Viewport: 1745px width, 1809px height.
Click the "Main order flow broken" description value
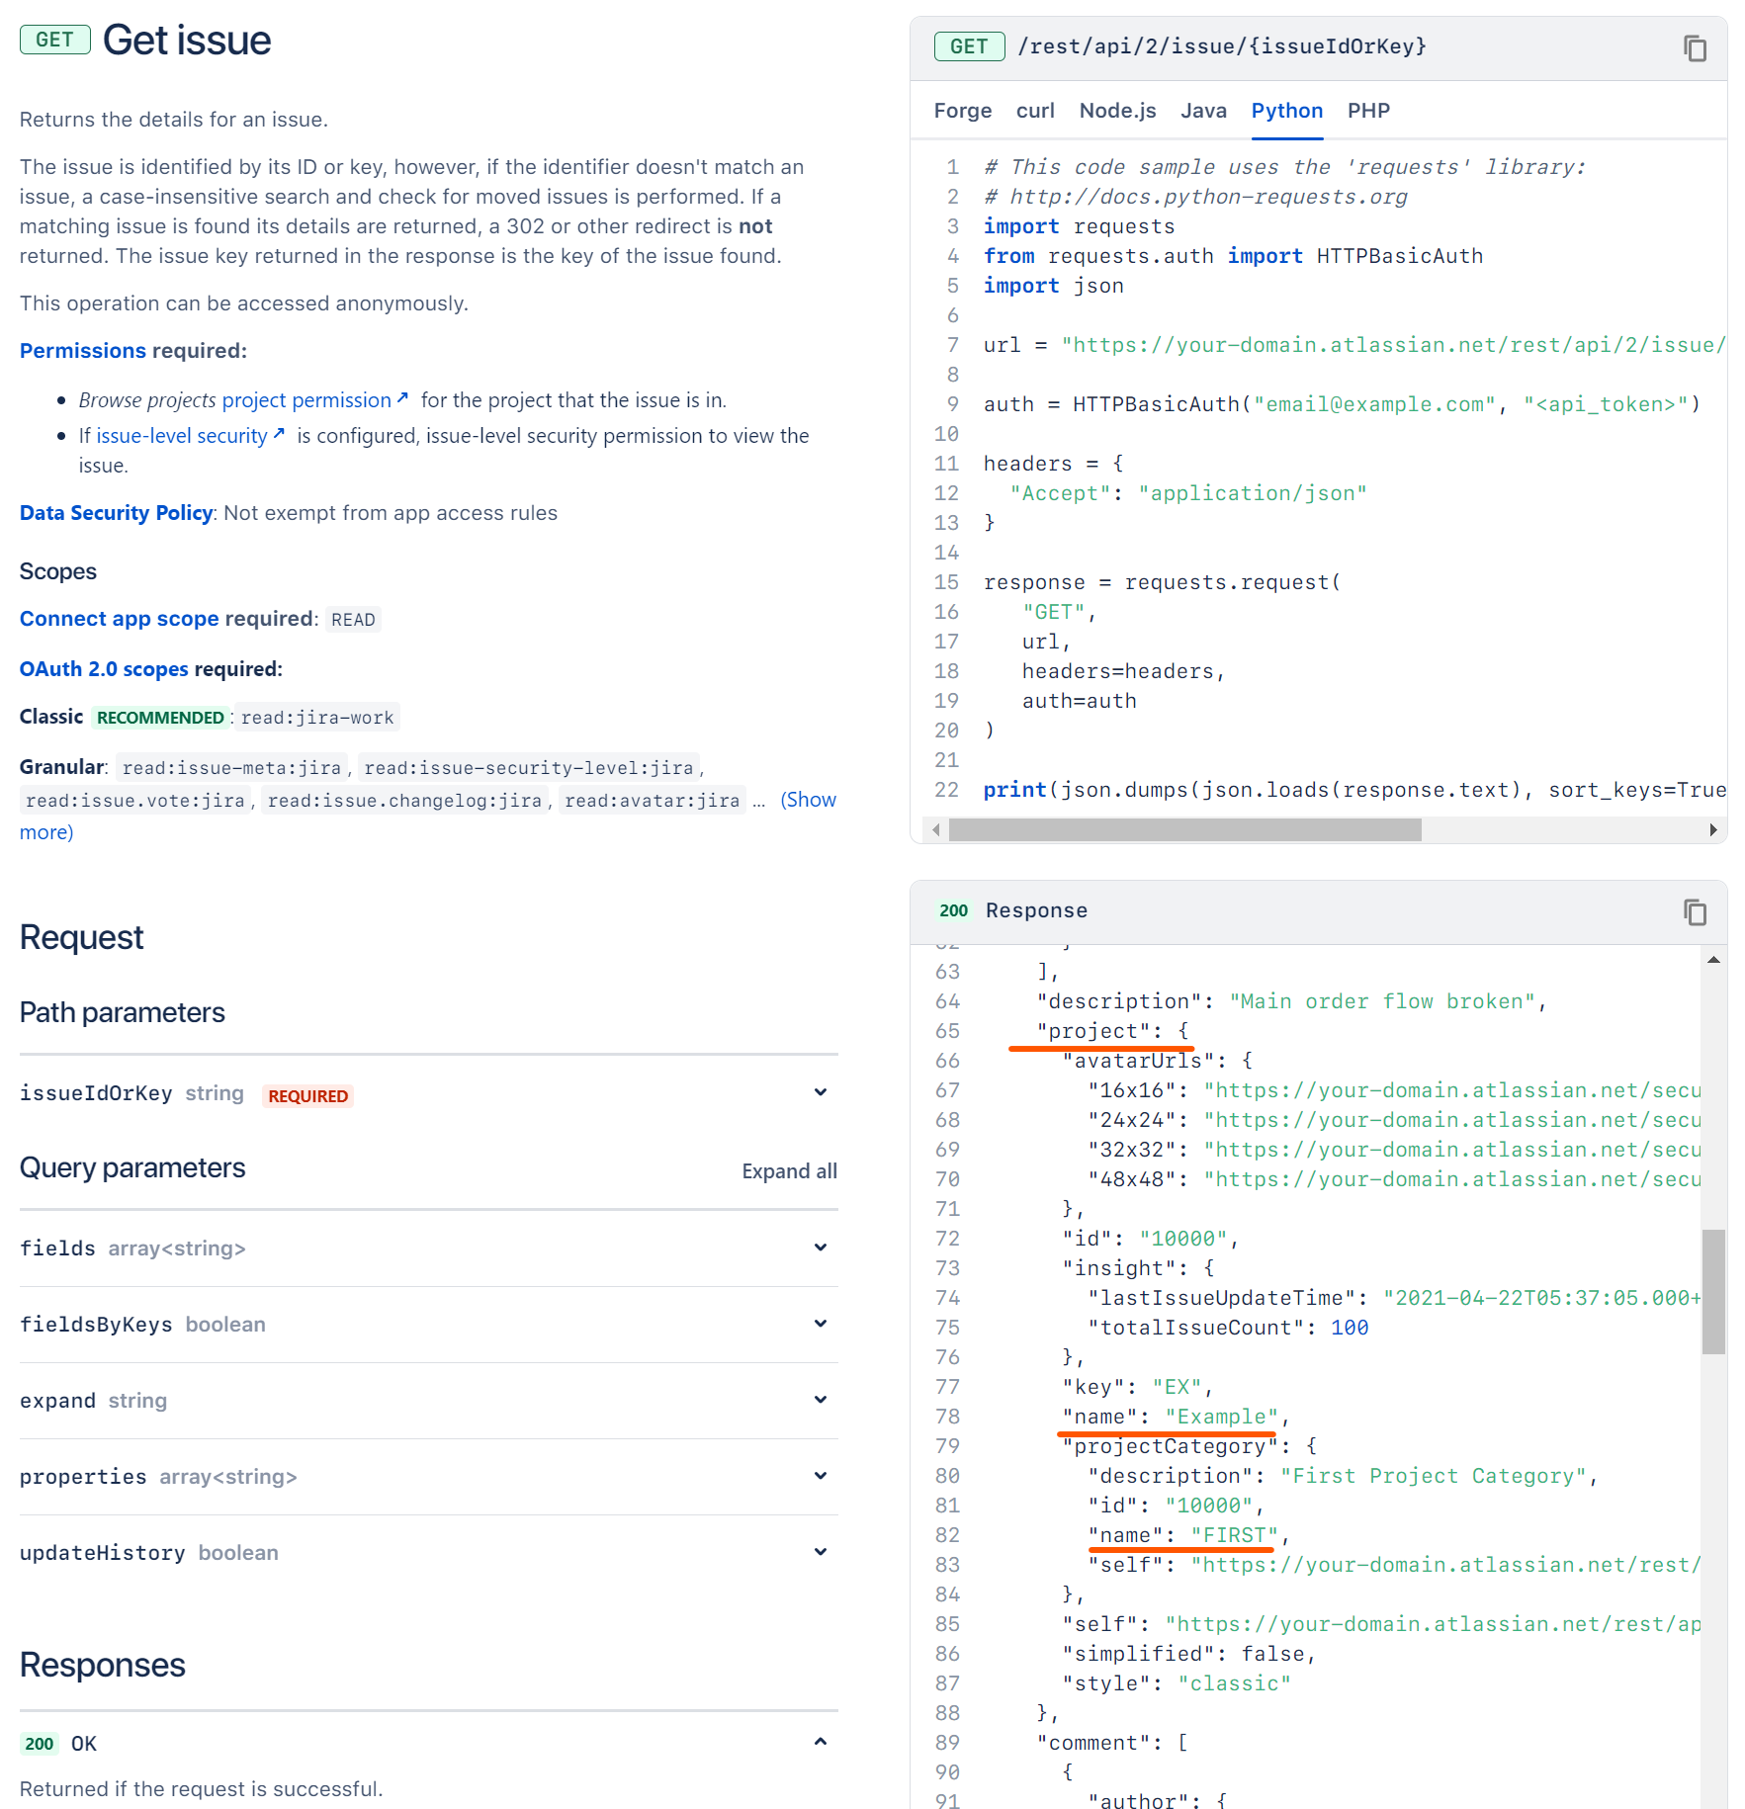[1382, 1001]
